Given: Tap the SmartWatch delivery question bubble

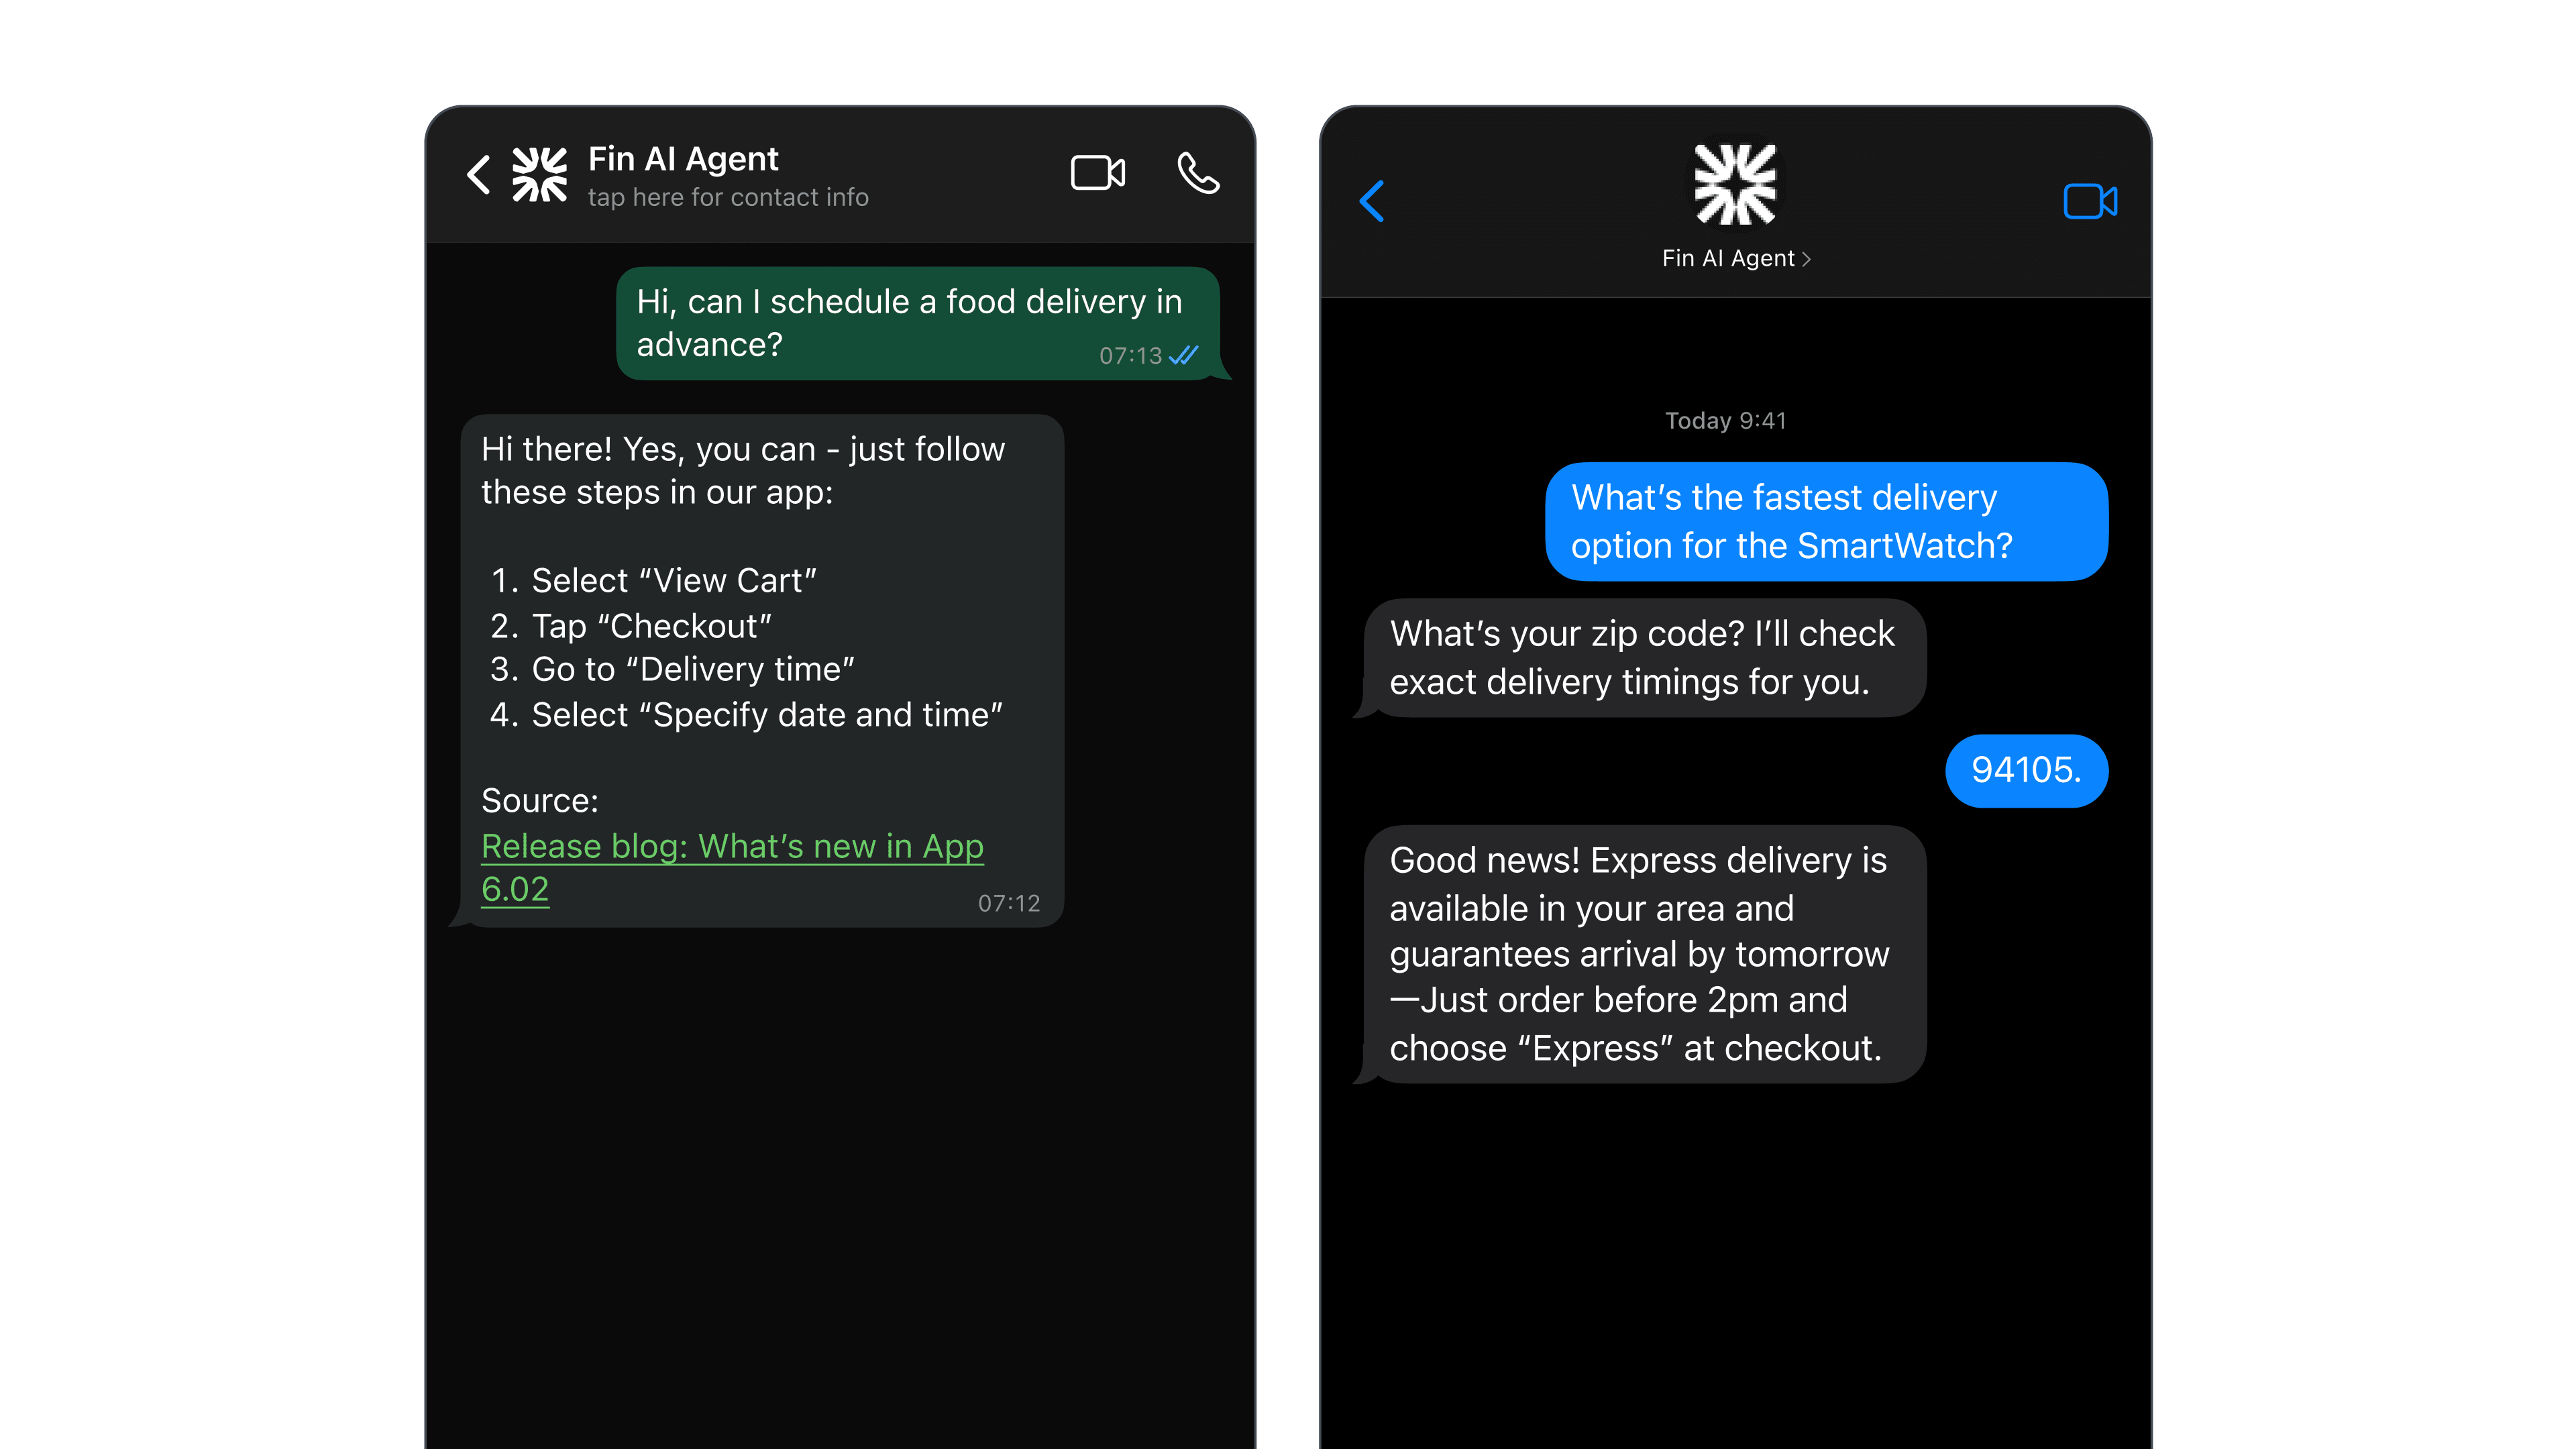Looking at the screenshot, I should [x=1825, y=521].
